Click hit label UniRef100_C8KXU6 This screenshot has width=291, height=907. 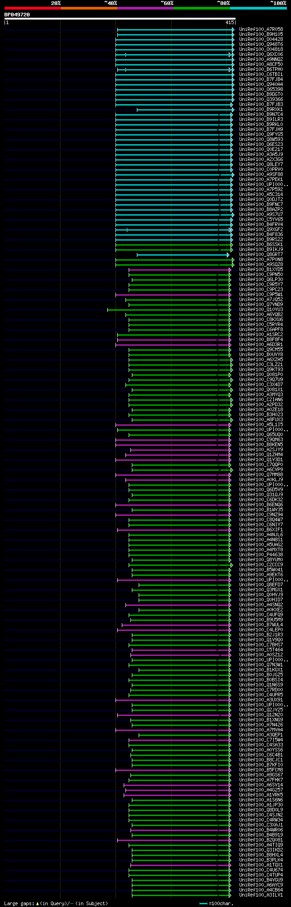[x=261, y=320]
